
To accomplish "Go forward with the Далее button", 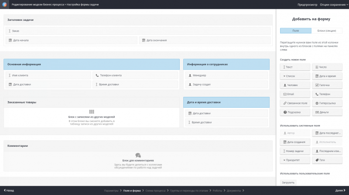I will 341,191.
